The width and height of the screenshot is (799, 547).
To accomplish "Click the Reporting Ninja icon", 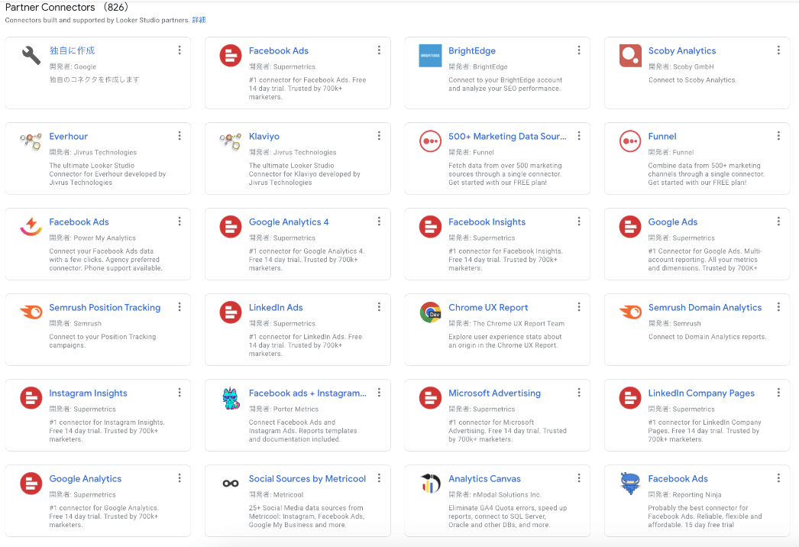I will 630,484.
